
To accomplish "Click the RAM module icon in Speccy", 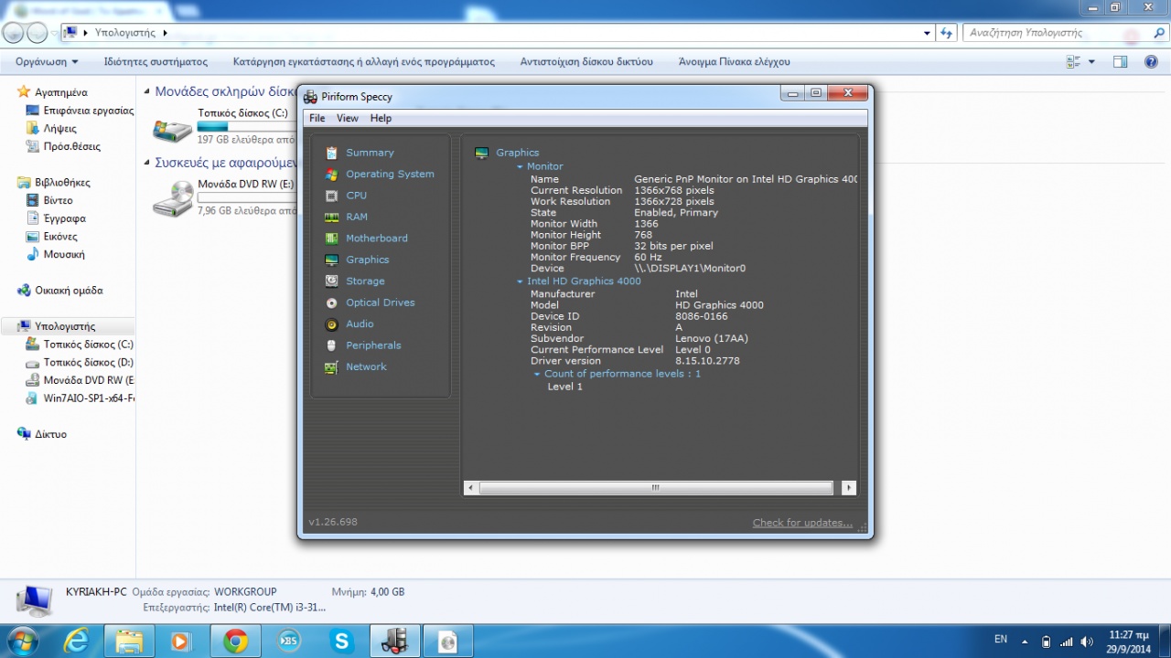I will click(331, 217).
